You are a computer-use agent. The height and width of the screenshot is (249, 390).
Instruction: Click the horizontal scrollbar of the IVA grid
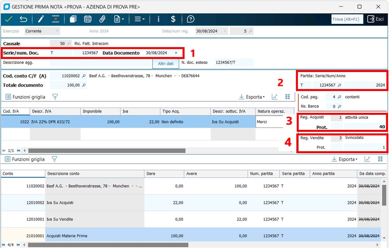107,150
